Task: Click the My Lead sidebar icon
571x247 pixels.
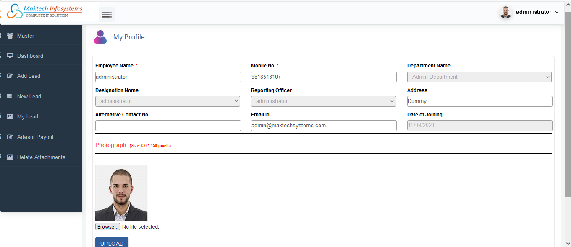Action: (x=10, y=116)
